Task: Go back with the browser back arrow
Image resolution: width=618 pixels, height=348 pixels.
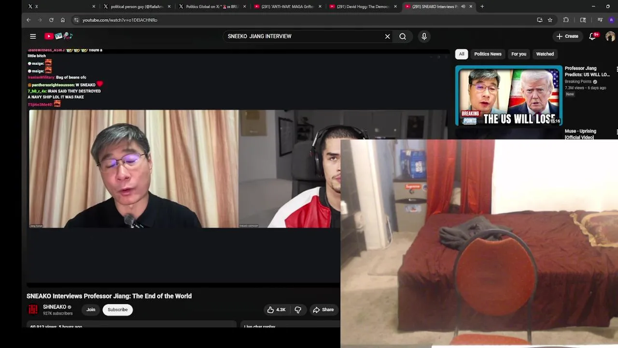Action: [x=28, y=20]
